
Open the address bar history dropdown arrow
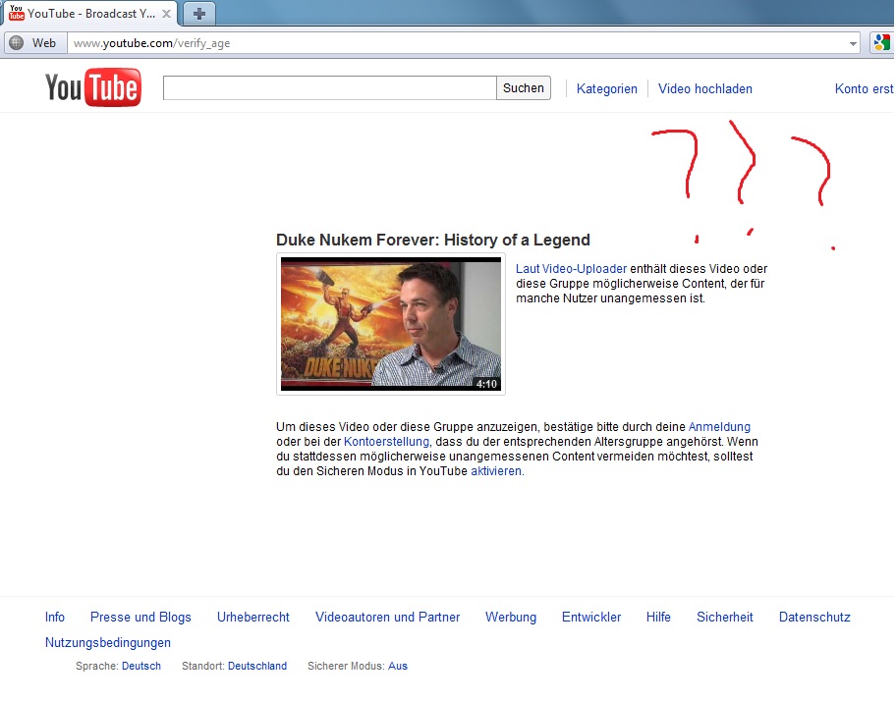click(853, 43)
